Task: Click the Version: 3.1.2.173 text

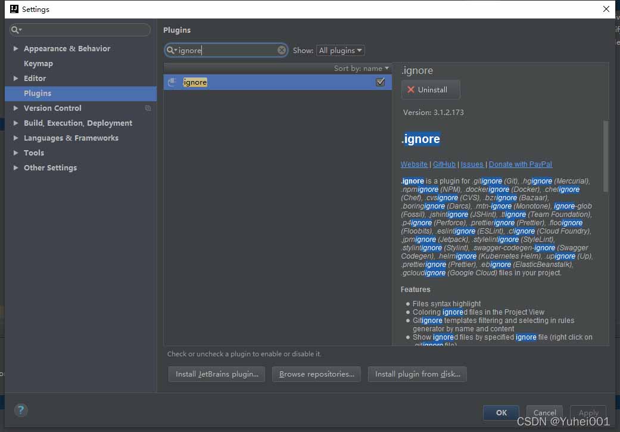Action: [x=434, y=113]
